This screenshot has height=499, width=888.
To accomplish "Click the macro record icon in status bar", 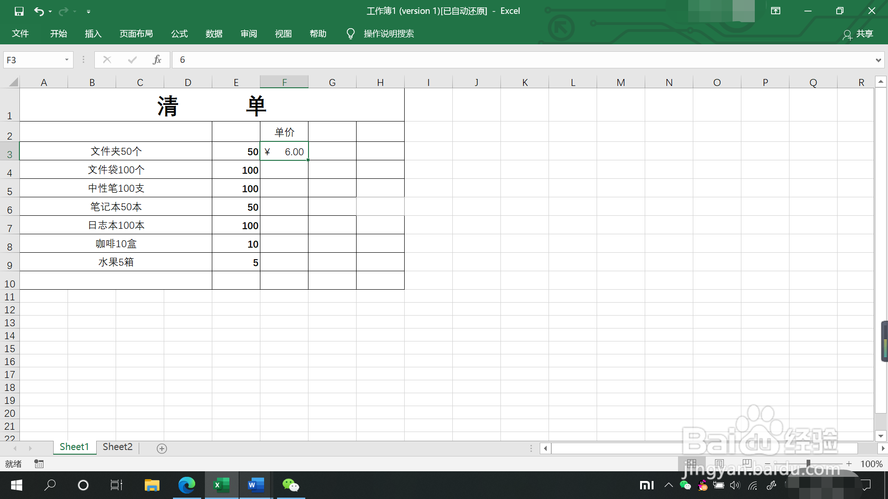I will (39, 463).
